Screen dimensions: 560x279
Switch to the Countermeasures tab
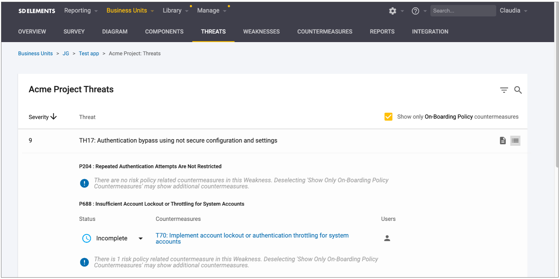point(325,31)
